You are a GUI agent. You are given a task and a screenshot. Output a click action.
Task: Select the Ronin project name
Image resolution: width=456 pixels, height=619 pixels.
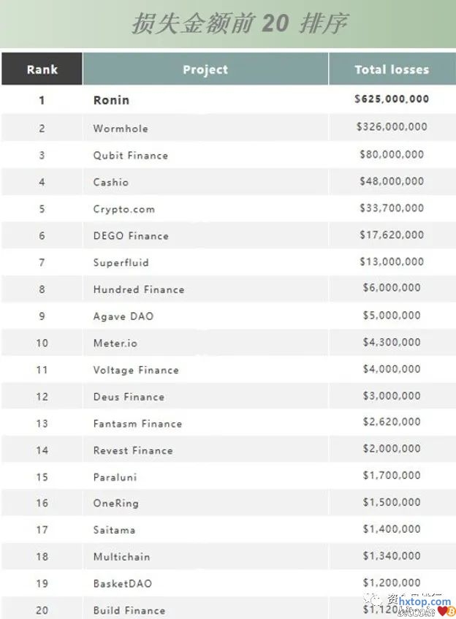(x=111, y=101)
